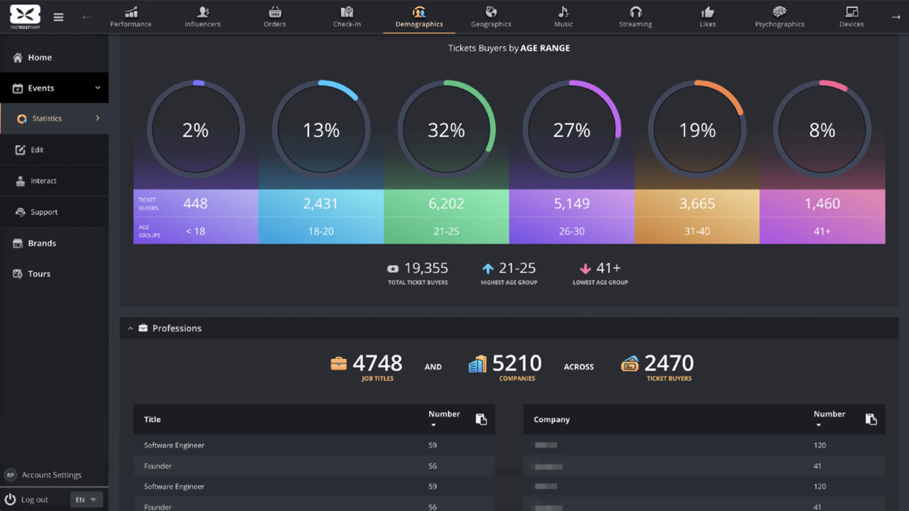
Task: Click the 32% donut chart for ages 21-25
Action: point(447,129)
